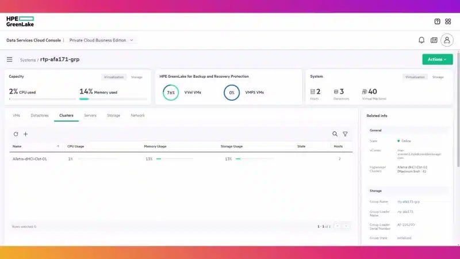Open the hamburger navigation menu
The width and height of the screenshot is (460, 259).
pos(9,60)
